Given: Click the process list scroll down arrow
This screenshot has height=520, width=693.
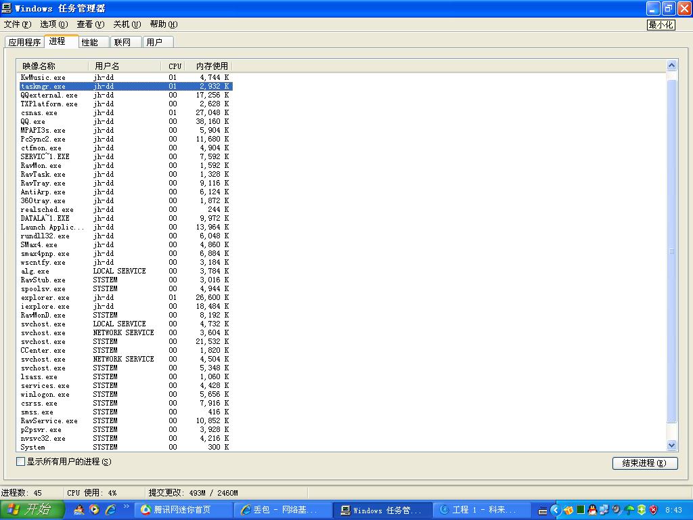Looking at the screenshot, I should 672,445.
